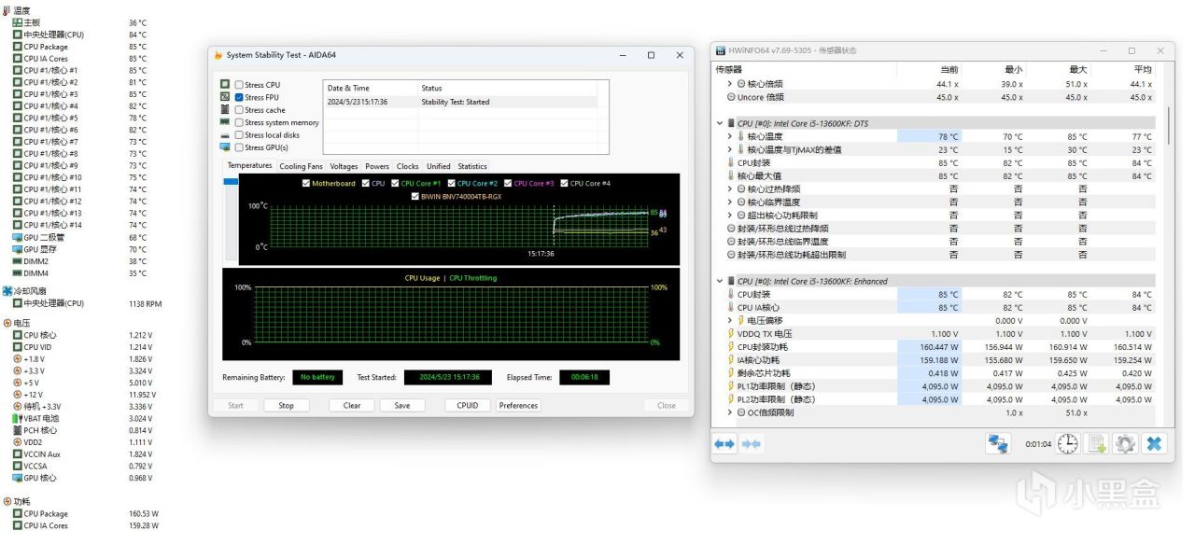
Task: Enable the Stress GPU(s) checkbox
Action: point(239,147)
